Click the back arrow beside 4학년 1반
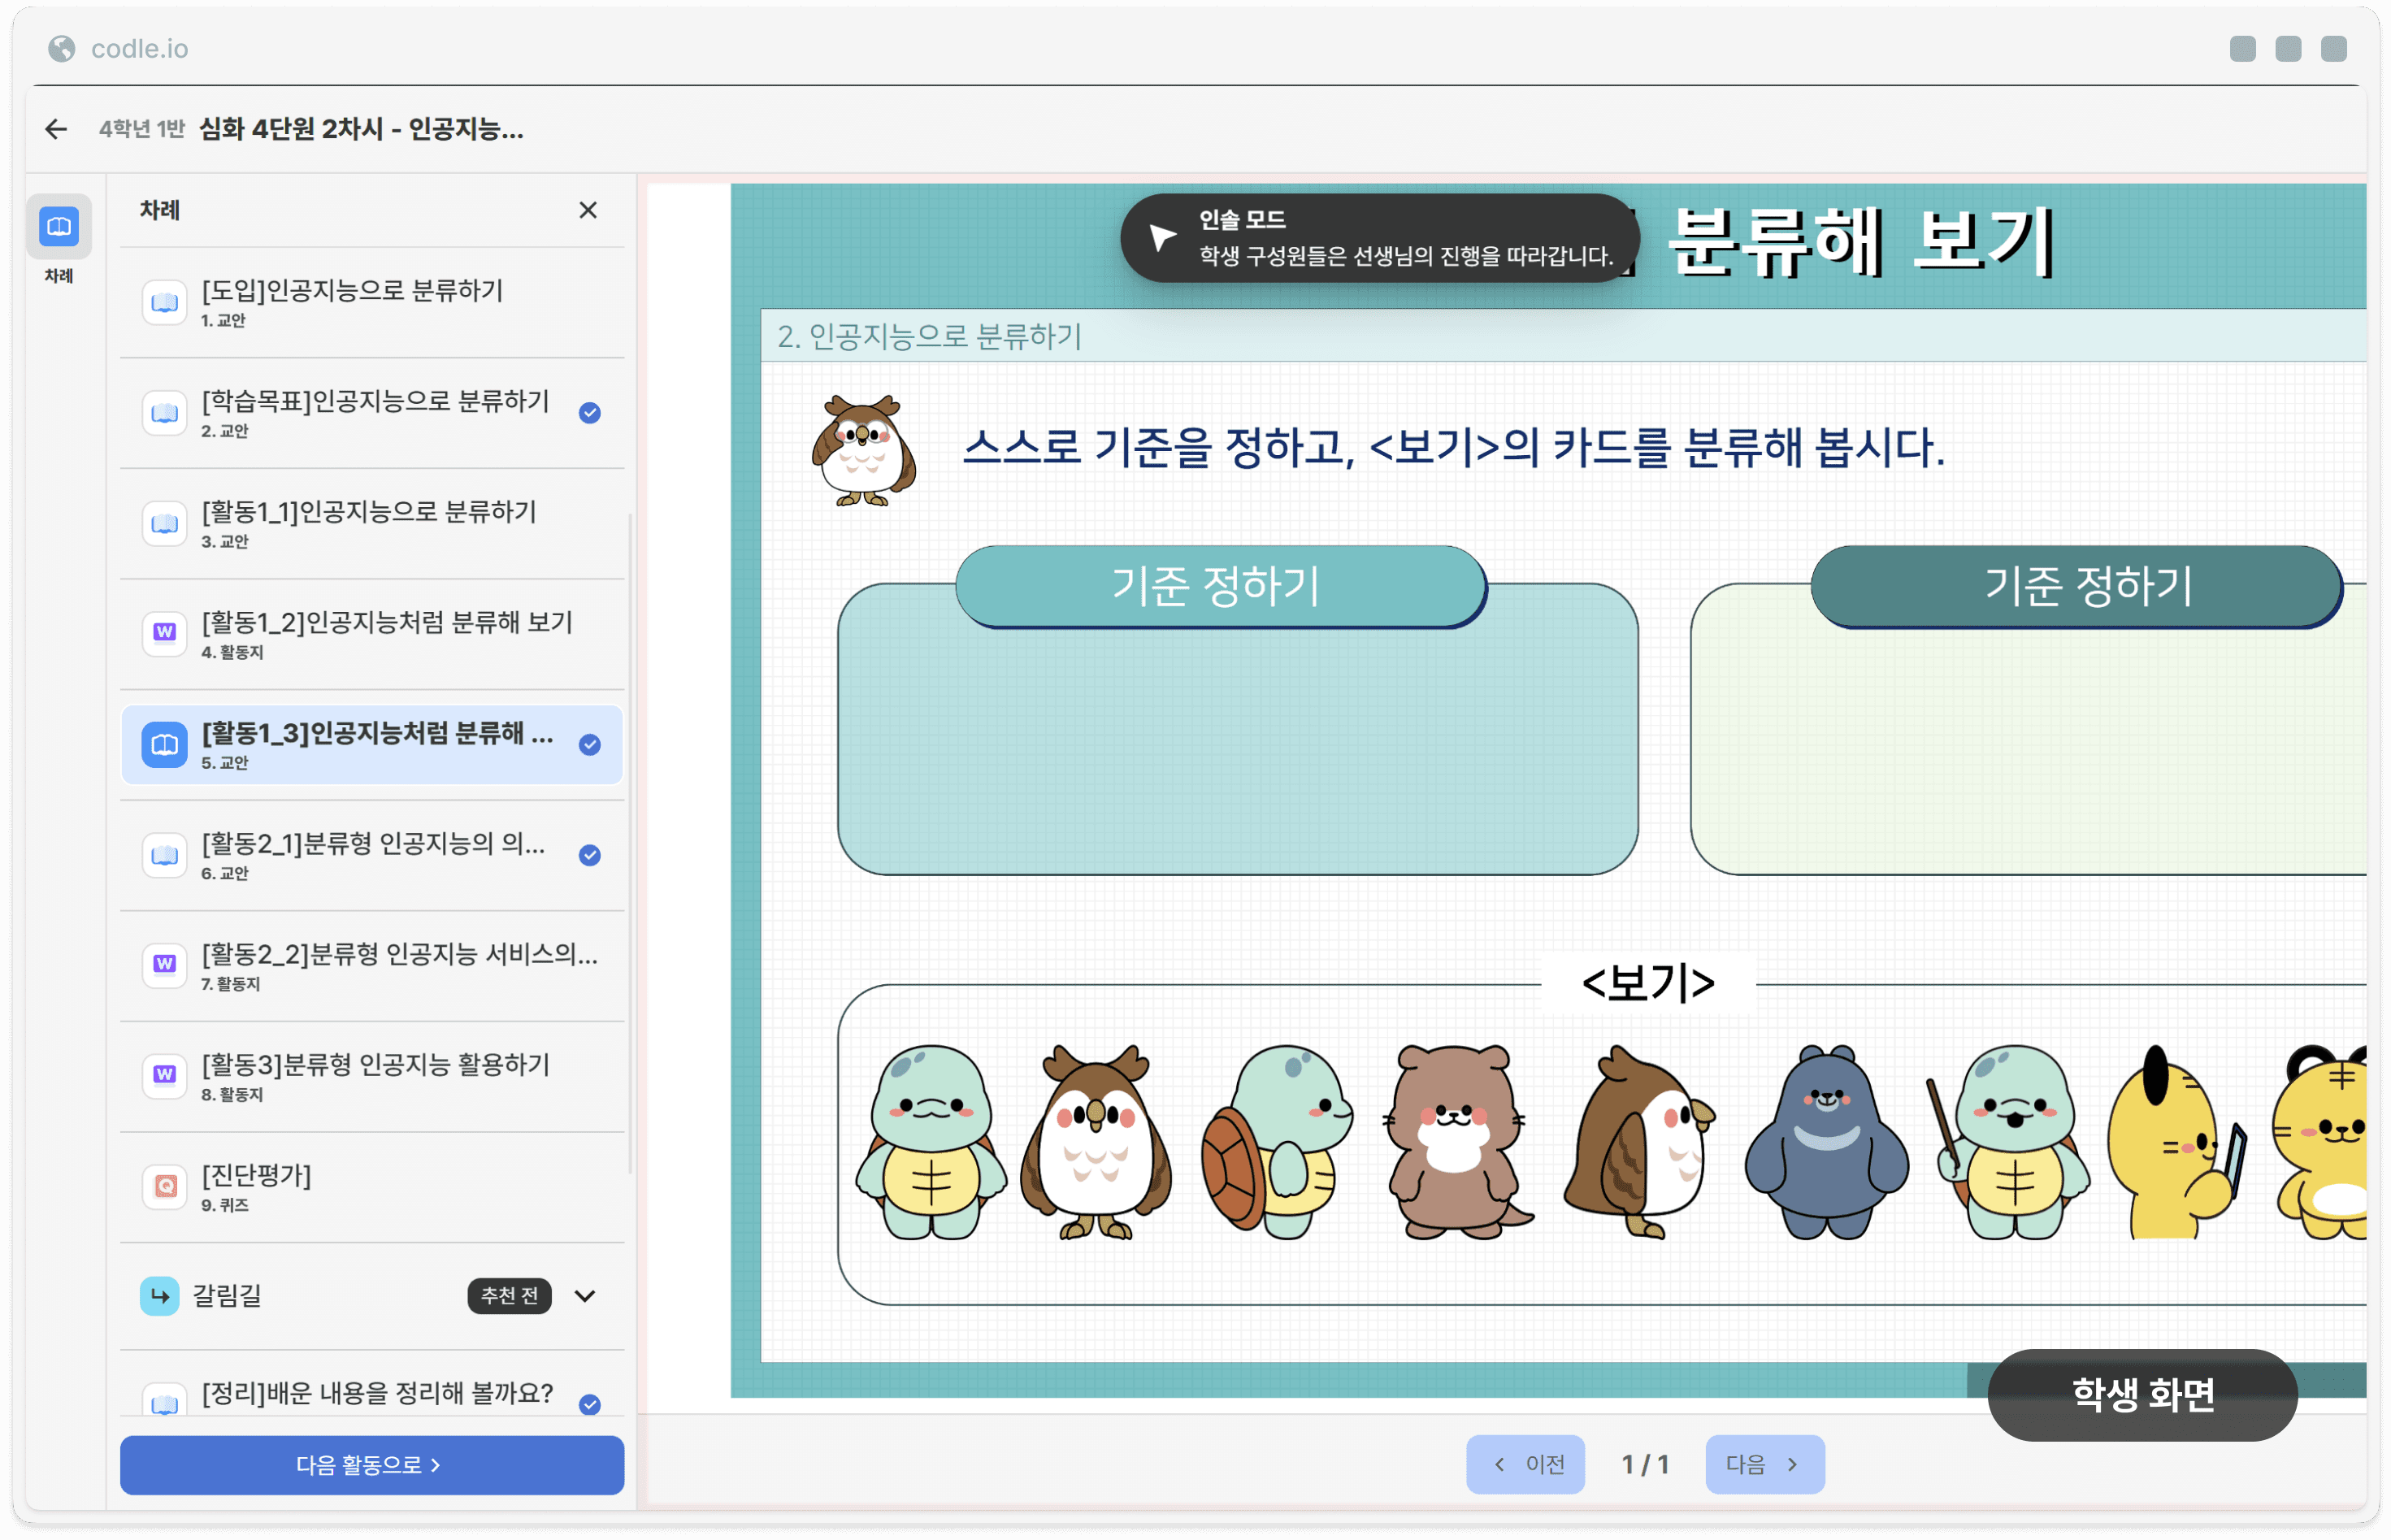The width and height of the screenshot is (2391, 1540). (56, 129)
